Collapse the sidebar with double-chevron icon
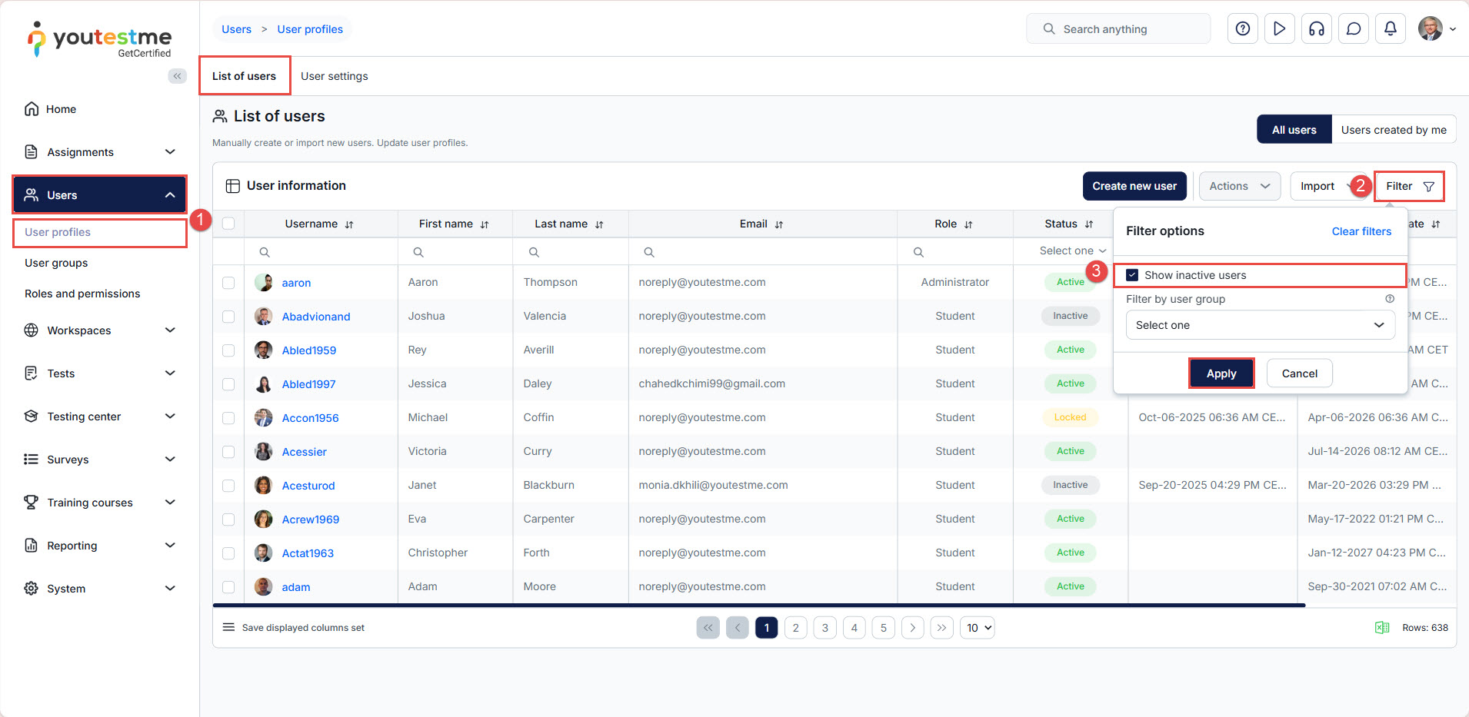This screenshot has height=717, width=1469. [x=177, y=76]
